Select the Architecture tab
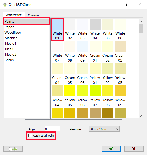Image resolution: width=147 pixels, height=155 pixels. [x=14, y=15]
